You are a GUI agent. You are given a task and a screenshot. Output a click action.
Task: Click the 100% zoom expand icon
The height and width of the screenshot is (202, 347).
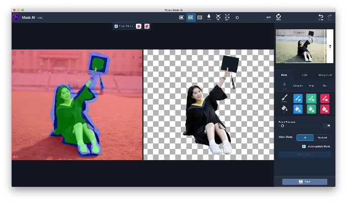click(227, 17)
